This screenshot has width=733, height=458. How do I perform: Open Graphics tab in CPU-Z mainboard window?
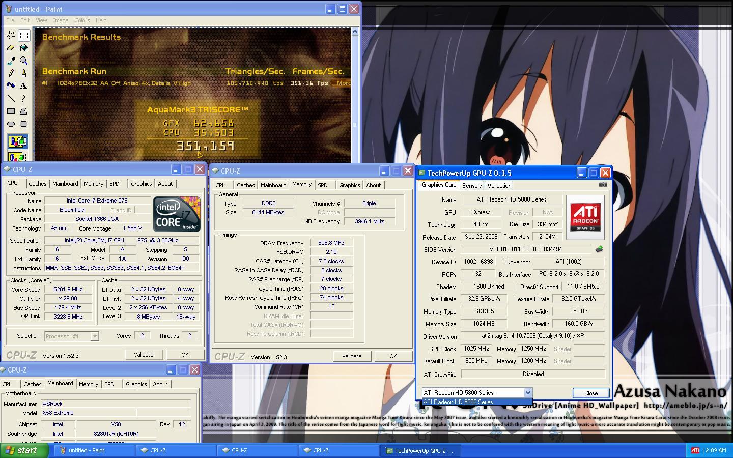[x=136, y=384]
